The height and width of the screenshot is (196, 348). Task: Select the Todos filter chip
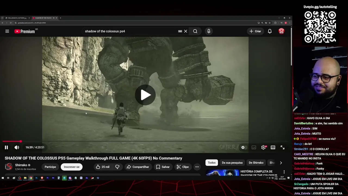[212, 163]
